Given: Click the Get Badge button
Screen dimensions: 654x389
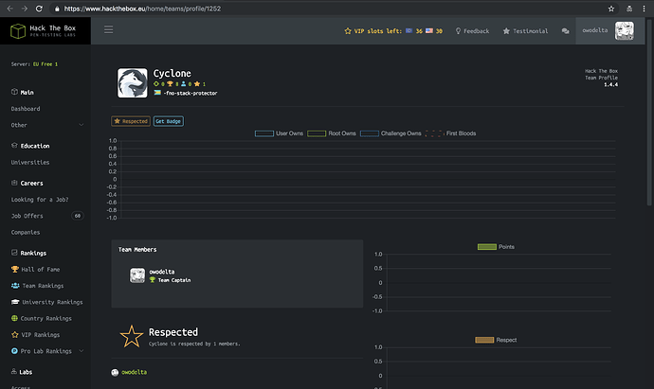Looking at the screenshot, I should click(168, 121).
